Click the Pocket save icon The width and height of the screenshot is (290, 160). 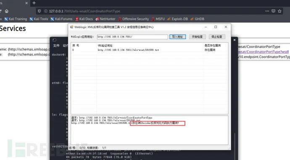pos(273,11)
